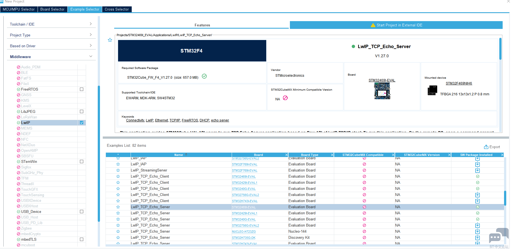This screenshot has width=511, height=251.
Task: Open STM32469I-EVAL board link in details
Action: tap(382, 80)
